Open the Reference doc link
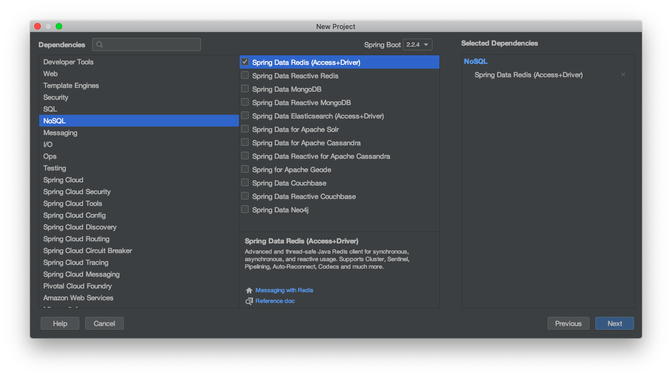 (x=275, y=301)
